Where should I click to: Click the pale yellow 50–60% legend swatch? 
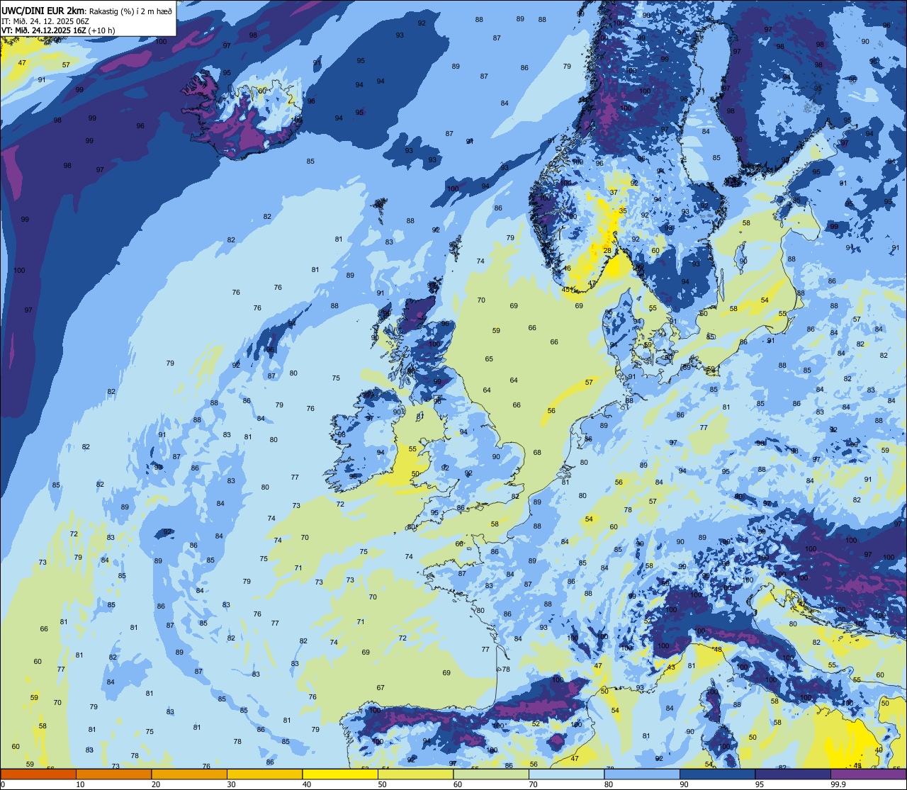[x=415, y=774]
